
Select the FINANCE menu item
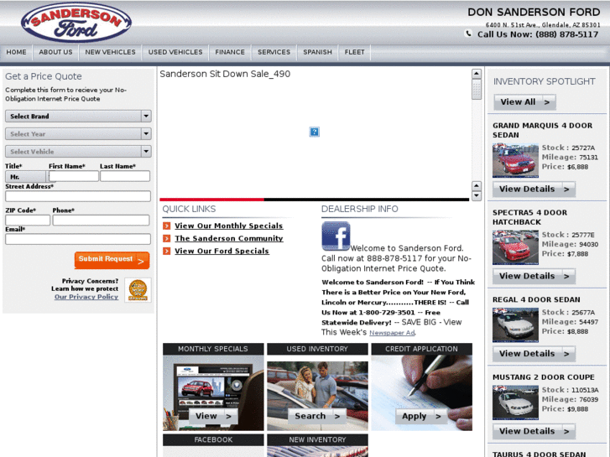coord(230,52)
